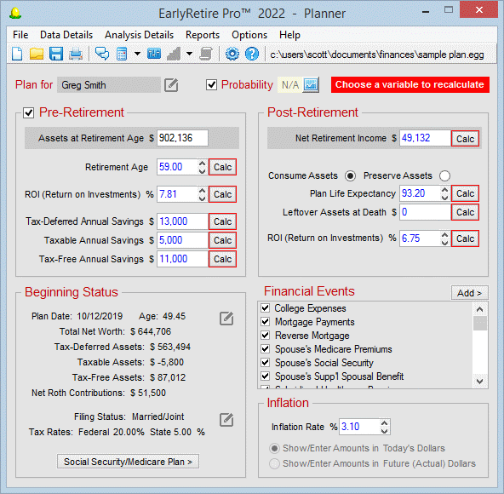This screenshot has width=504, height=494.
Task: Uncheck the Pre-Retirement checkbox
Action: (29, 113)
